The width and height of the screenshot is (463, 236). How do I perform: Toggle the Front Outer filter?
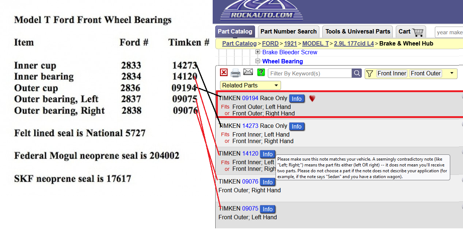click(425, 73)
